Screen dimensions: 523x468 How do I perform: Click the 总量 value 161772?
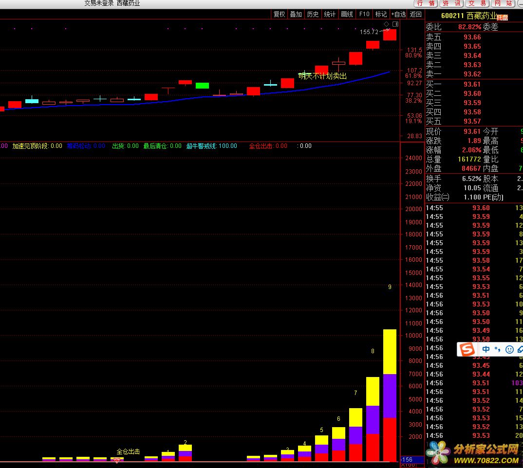point(469,160)
